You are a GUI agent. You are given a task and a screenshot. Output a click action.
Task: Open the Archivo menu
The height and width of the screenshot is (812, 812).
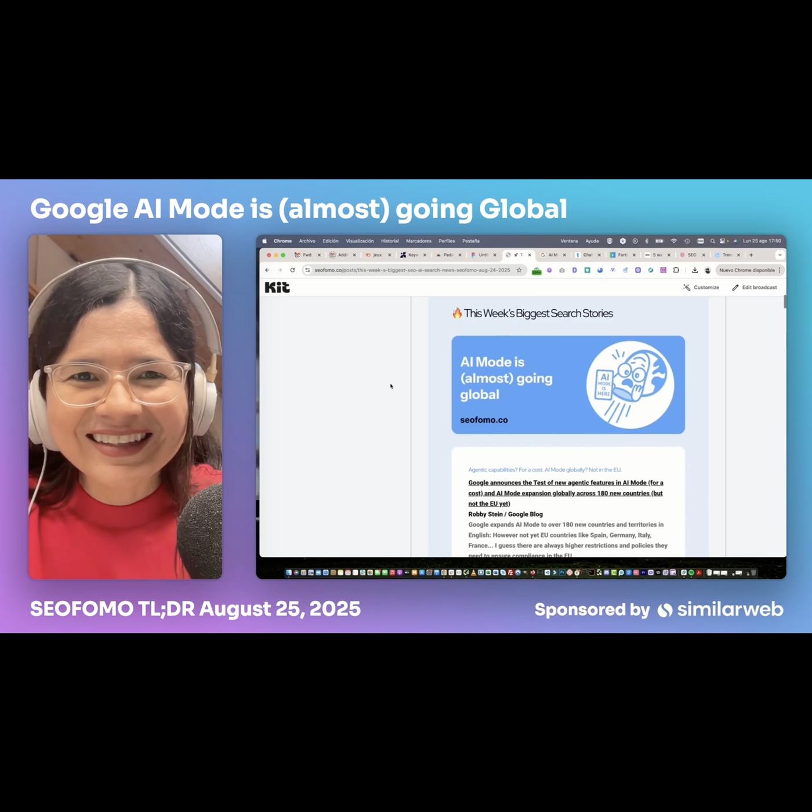pos(307,241)
